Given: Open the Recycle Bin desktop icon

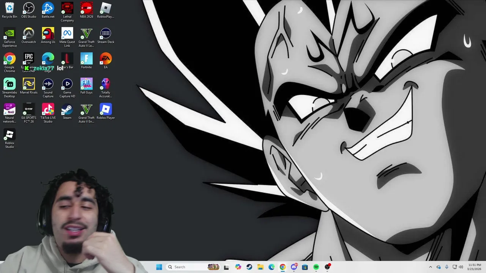Looking at the screenshot, I should (9, 10).
